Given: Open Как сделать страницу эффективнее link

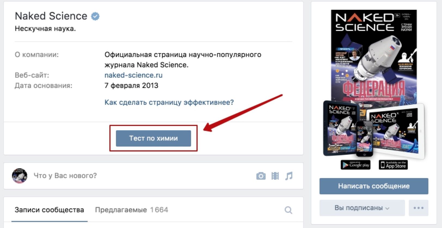Looking at the screenshot, I should 169,102.
